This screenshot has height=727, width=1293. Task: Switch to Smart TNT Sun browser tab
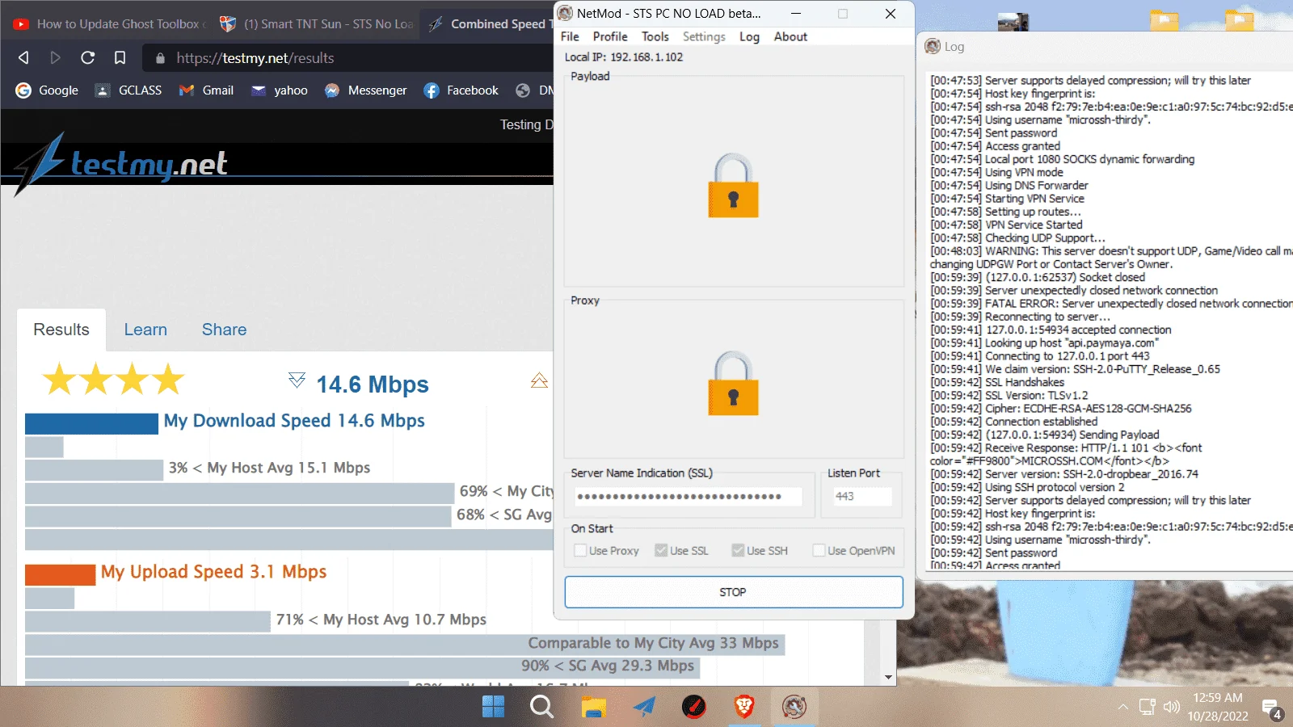click(317, 24)
